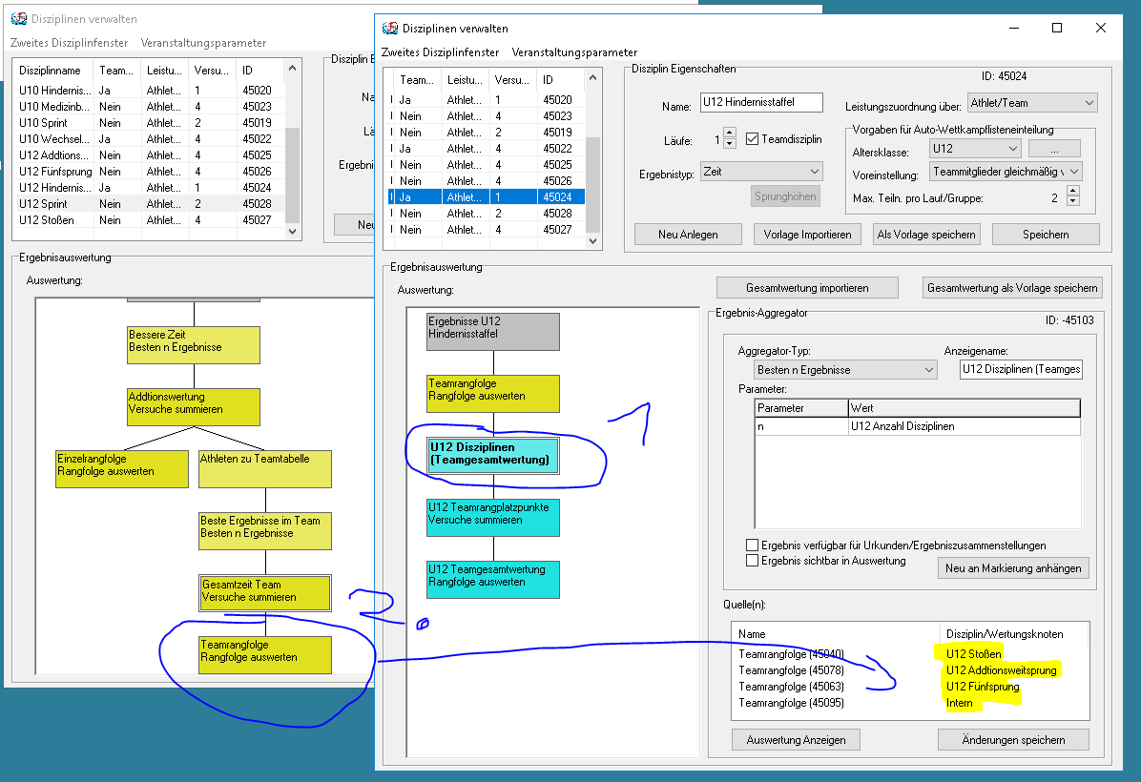Select U12 Fünfsprung row in background list
1141x782 pixels.
150,172
